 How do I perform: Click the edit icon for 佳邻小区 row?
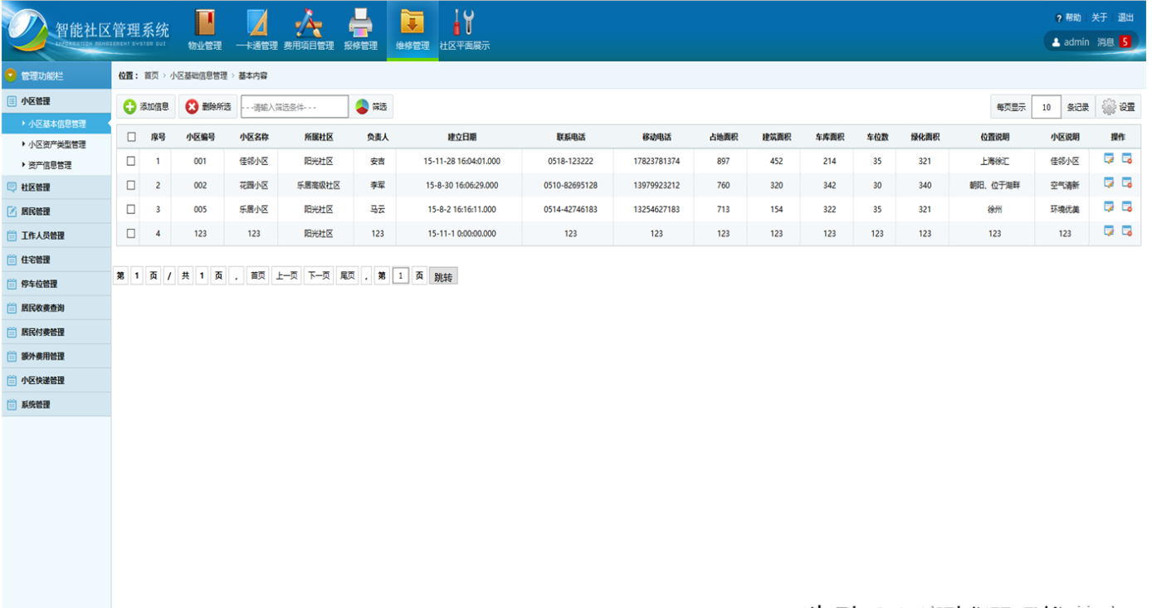[1109, 159]
